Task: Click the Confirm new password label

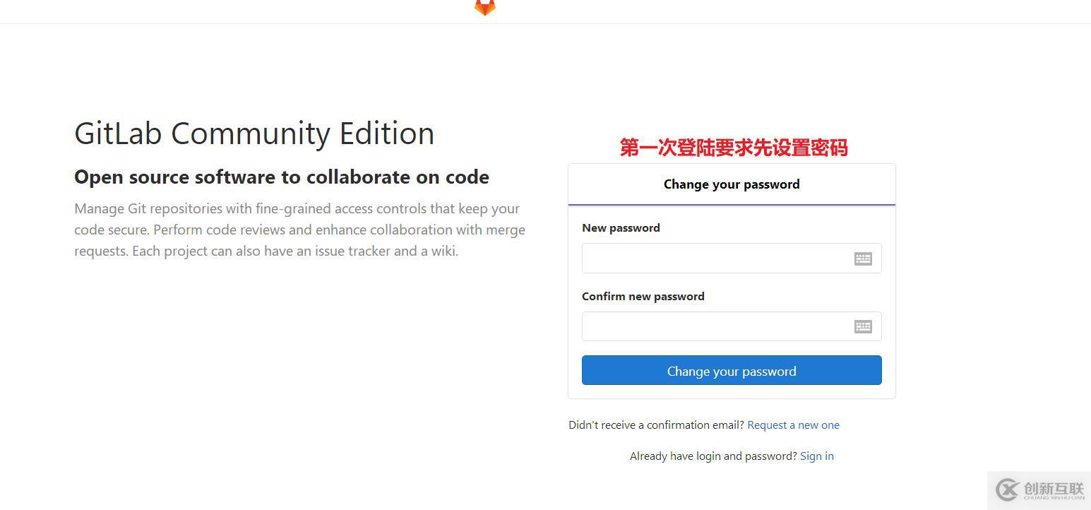Action: pos(643,297)
